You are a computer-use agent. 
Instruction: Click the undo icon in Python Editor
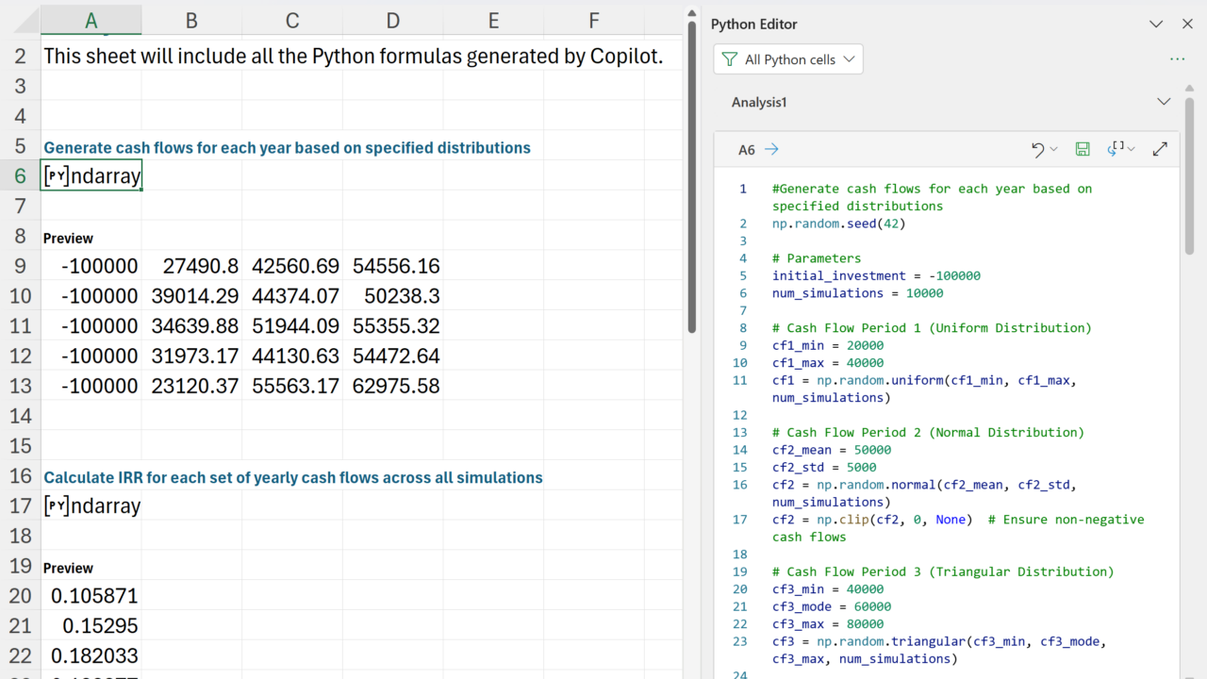click(x=1037, y=149)
